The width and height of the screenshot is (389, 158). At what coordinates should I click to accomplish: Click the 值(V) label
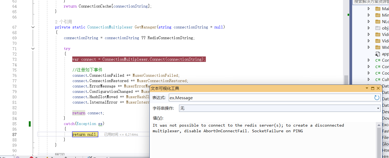(x=158, y=118)
